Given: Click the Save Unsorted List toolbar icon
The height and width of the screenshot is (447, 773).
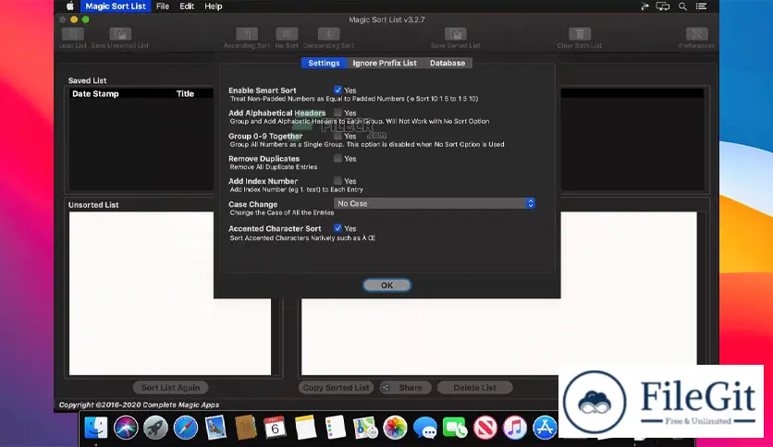Looking at the screenshot, I should pyautogui.click(x=120, y=34).
